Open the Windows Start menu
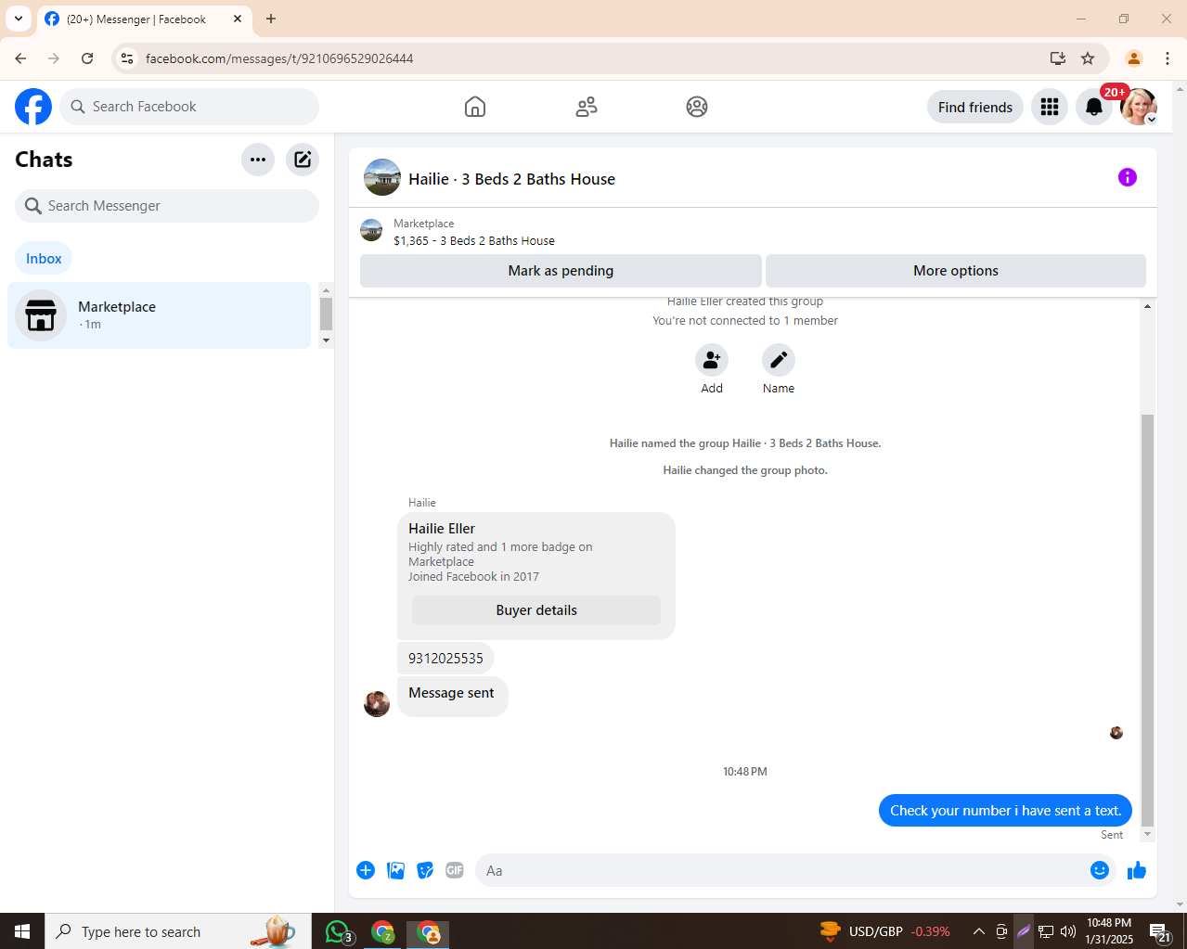Image resolution: width=1187 pixels, height=949 pixels. pos(22,931)
